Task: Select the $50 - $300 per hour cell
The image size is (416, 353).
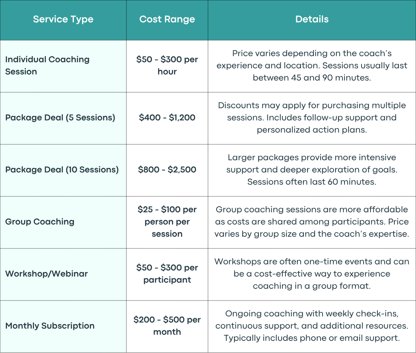Action: coord(167,65)
